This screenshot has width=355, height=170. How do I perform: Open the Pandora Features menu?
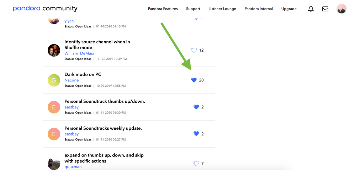pyautogui.click(x=163, y=9)
